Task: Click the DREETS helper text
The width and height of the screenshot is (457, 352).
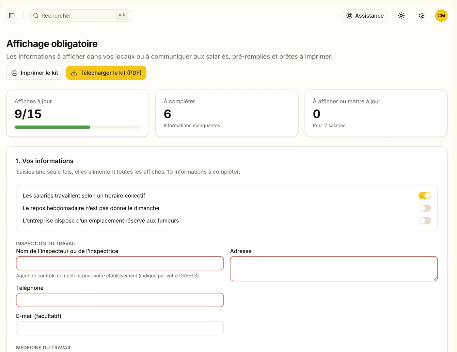Action: click(x=108, y=276)
